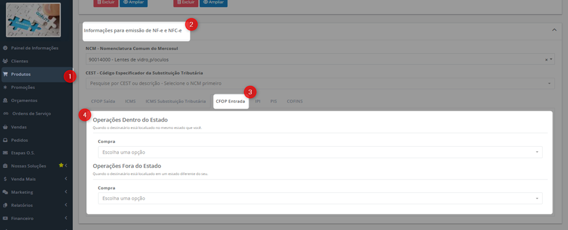Click the Vendas basket icon
Viewport: 568px width, 230px height.
click(5, 127)
